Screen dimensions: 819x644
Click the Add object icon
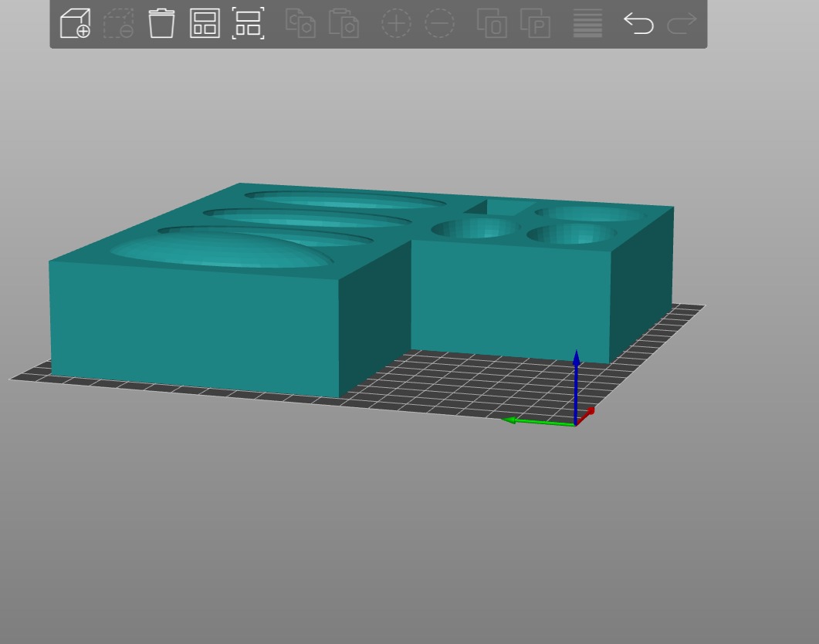[x=75, y=23]
